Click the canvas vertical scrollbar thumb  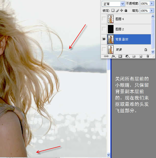(108, 64)
